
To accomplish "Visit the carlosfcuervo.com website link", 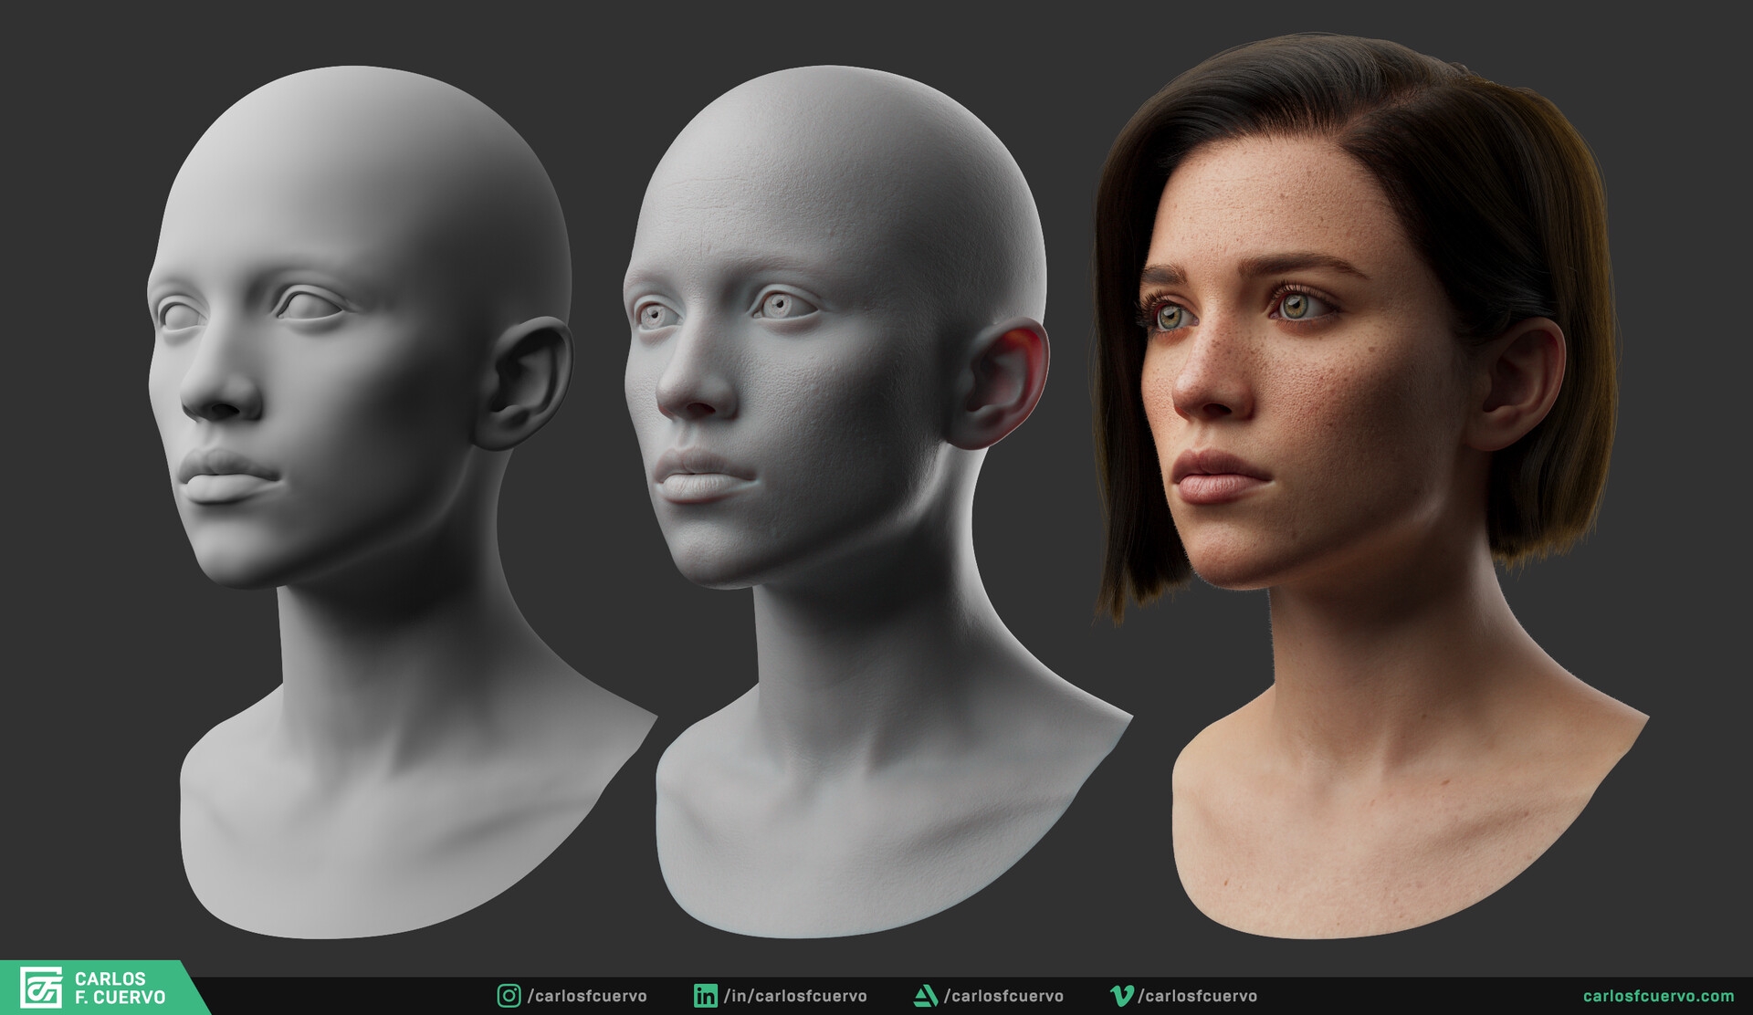I will point(1658,996).
